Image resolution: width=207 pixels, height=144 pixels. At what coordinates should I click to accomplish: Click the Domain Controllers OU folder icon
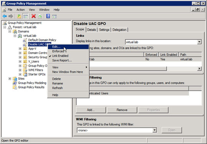click(x=25, y=53)
